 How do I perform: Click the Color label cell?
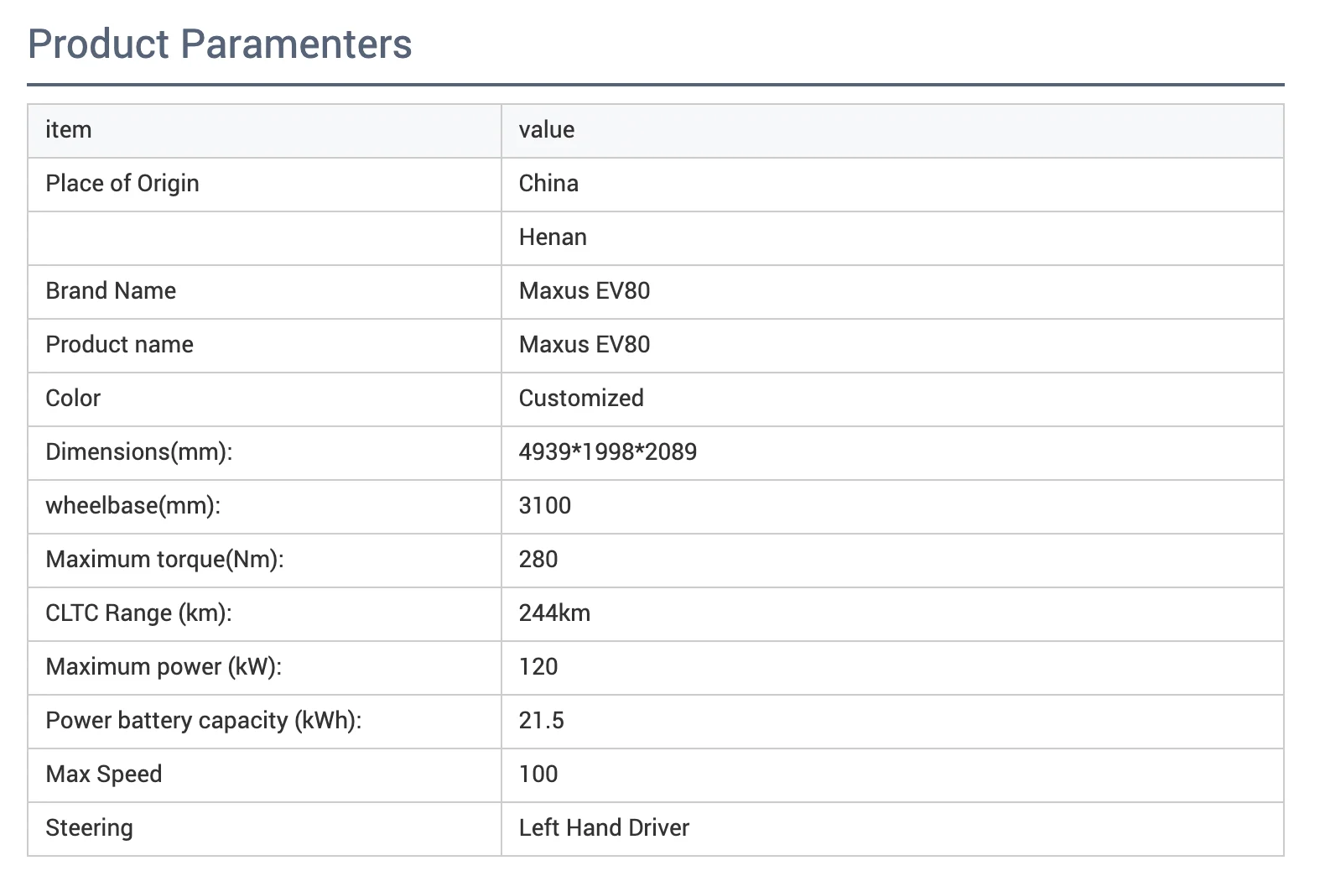point(73,399)
